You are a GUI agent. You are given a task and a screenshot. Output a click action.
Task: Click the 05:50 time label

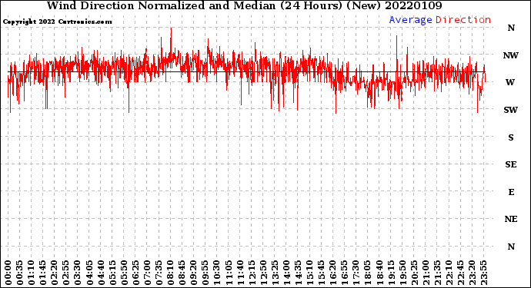pos(124,273)
